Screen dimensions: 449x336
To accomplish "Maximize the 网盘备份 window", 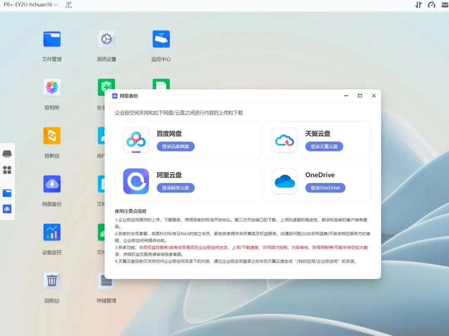I will (360, 96).
